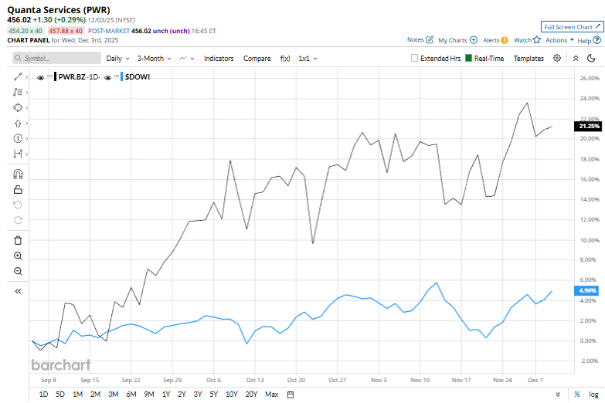The image size is (605, 403).
Task: Open the Fibonacci/list annotation tool
Action: (18, 92)
